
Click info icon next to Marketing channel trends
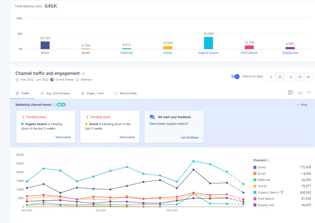pyautogui.click(x=54, y=105)
